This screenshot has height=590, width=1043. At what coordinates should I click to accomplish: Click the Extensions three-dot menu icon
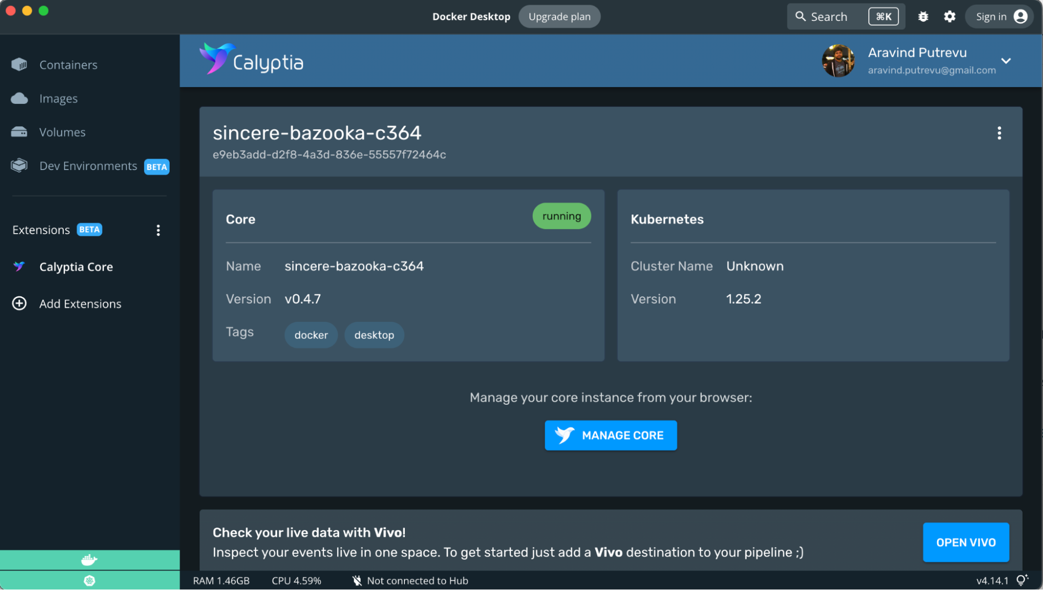click(x=158, y=229)
